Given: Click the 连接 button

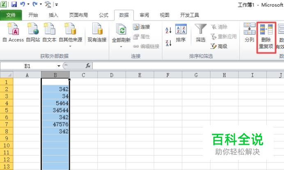Looking at the screenshot, I should [142, 27].
